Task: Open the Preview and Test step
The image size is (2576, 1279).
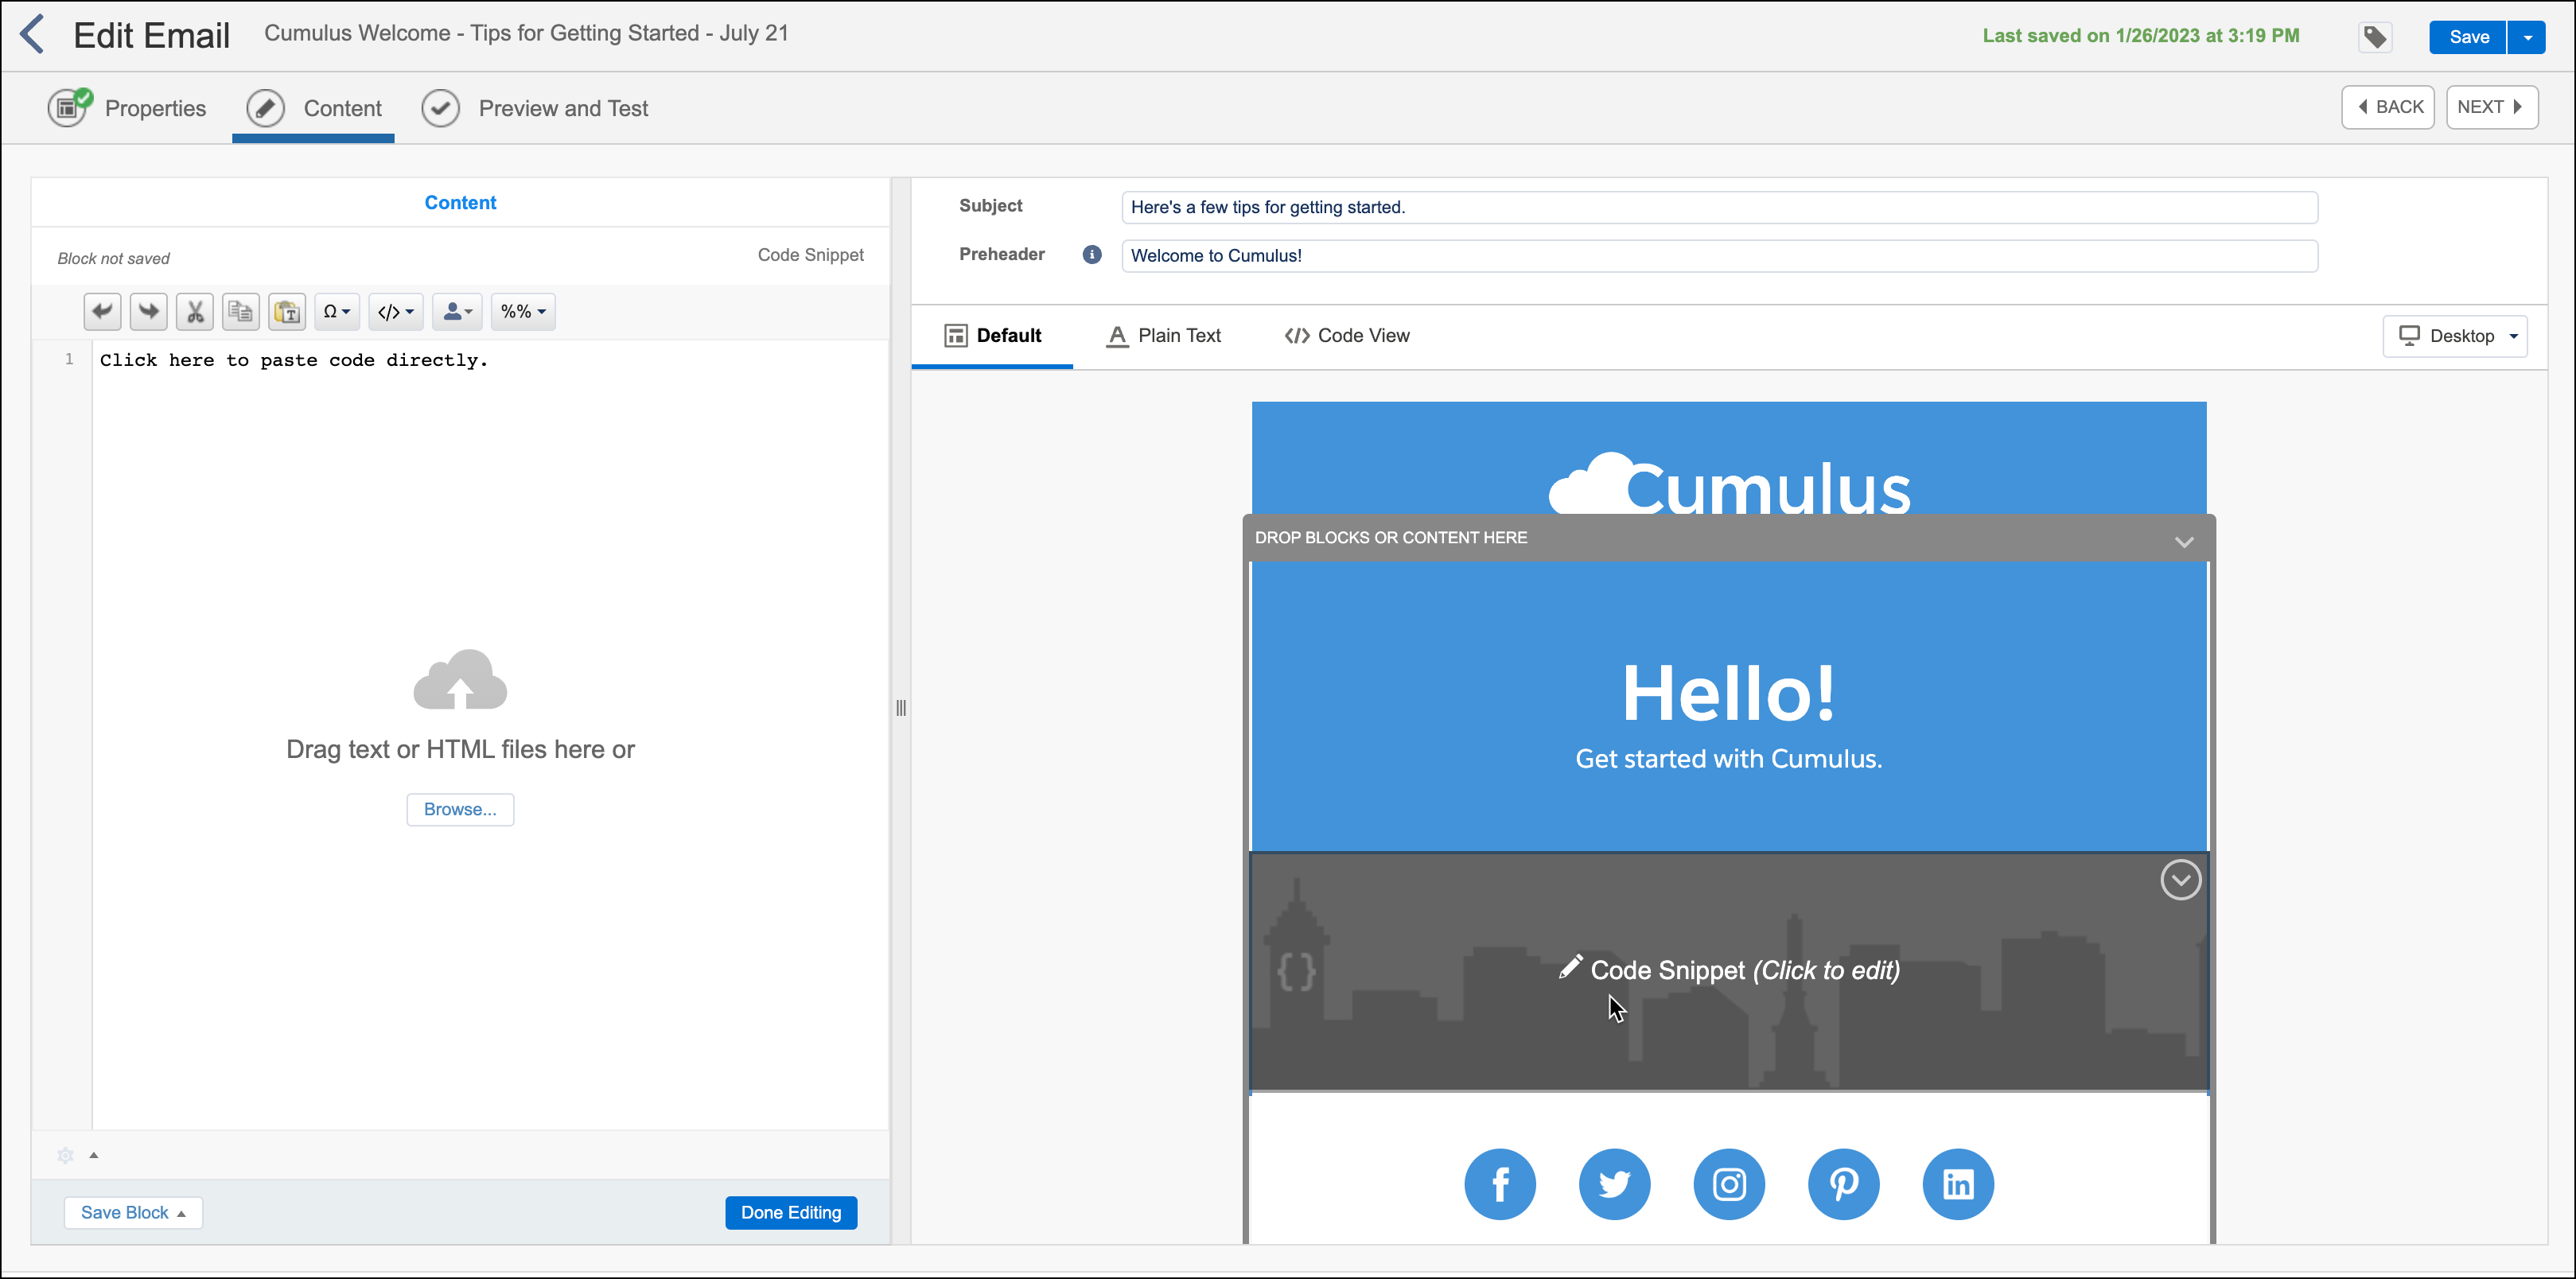Action: coord(535,108)
